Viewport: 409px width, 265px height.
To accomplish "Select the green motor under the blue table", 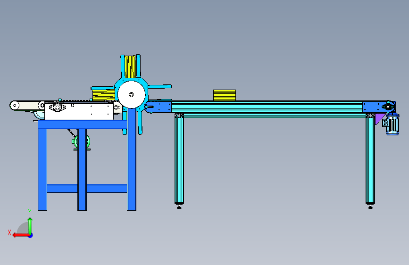I will pyautogui.click(x=82, y=142).
